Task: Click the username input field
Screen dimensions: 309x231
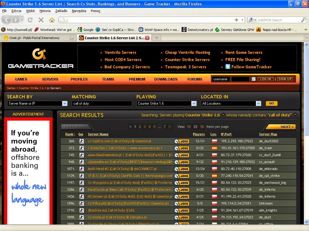Action: [221, 79]
